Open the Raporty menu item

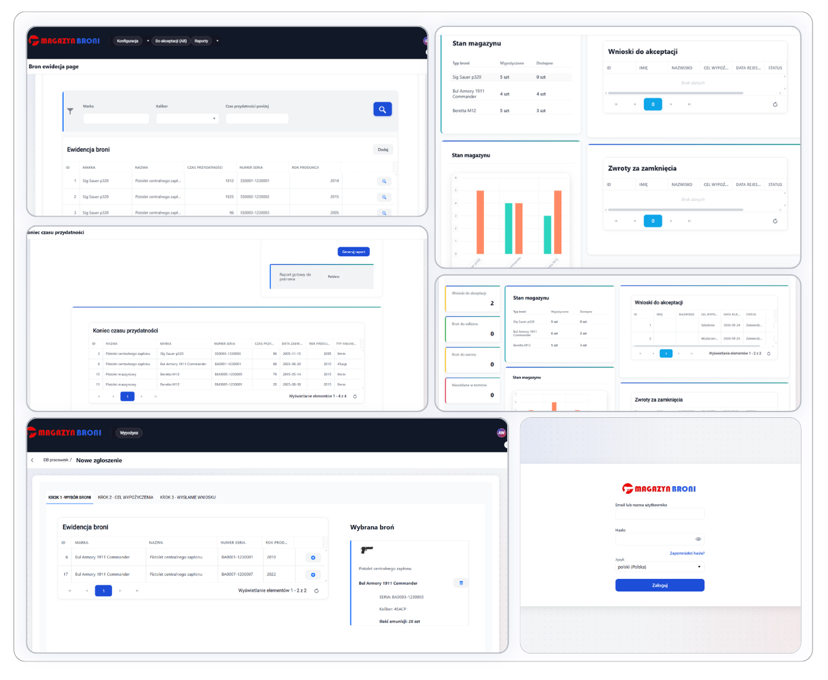(x=201, y=41)
